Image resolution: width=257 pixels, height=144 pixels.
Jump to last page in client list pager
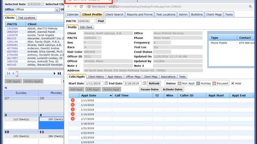[59, 74]
